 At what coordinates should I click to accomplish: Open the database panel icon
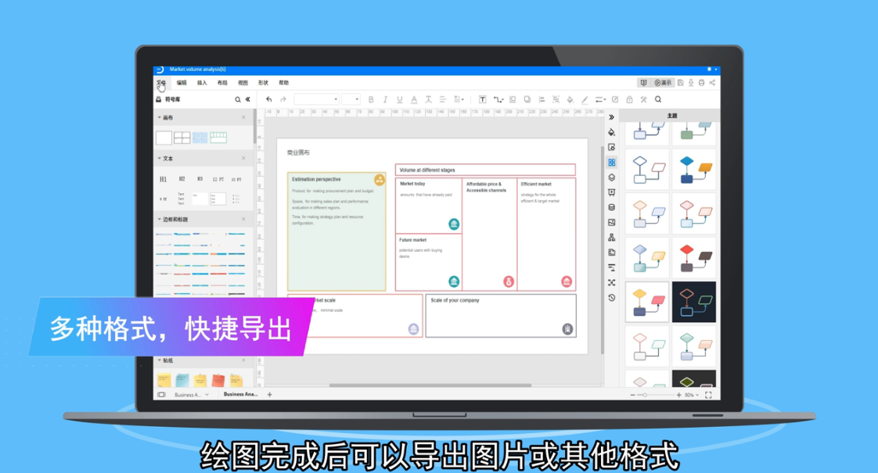(611, 208)
